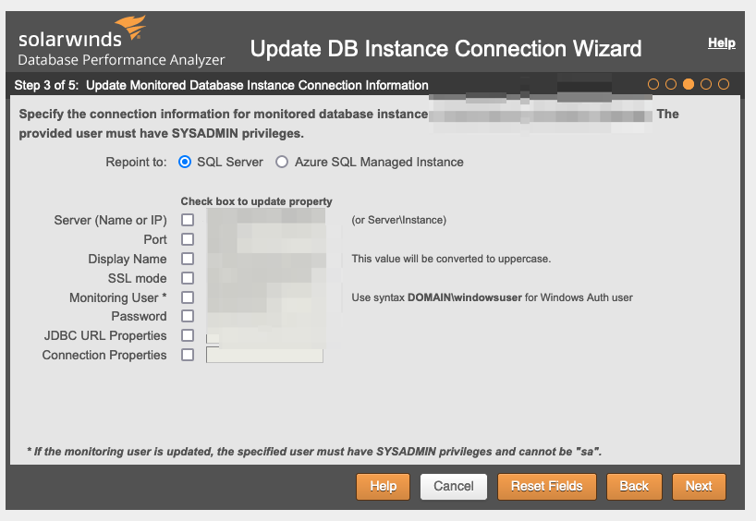Tick the JDBC URL Properties checkbox
756x521 pixels.
pos(188,335)
